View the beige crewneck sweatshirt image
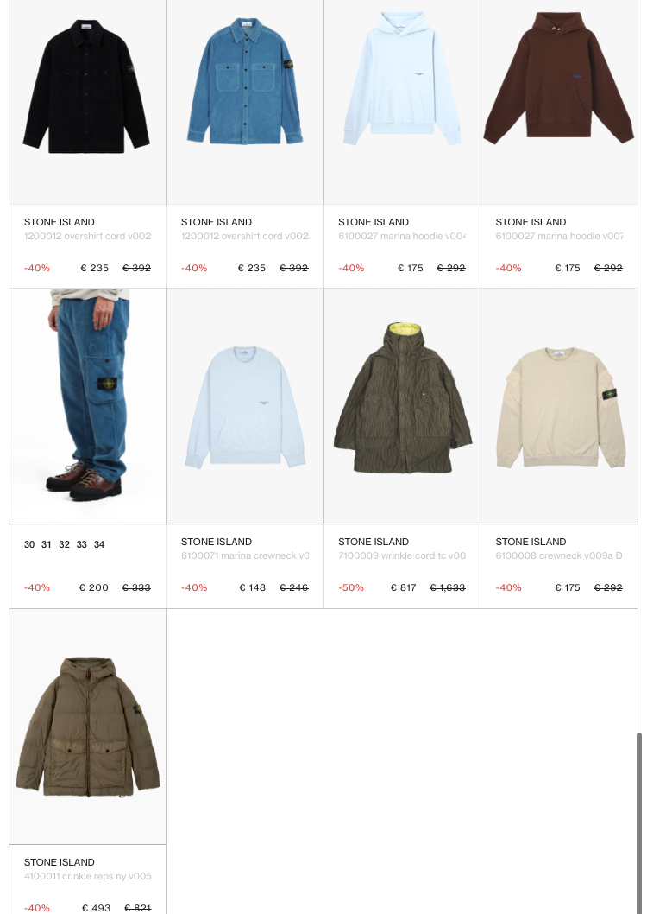 click(559, 406)
